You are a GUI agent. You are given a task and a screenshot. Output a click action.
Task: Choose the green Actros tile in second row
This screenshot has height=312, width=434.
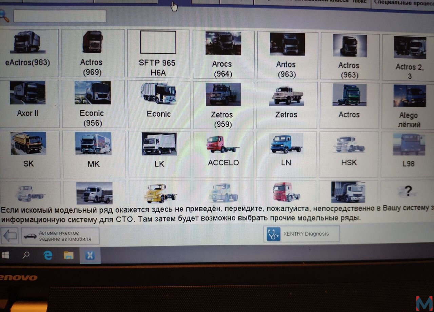point(350,105)
